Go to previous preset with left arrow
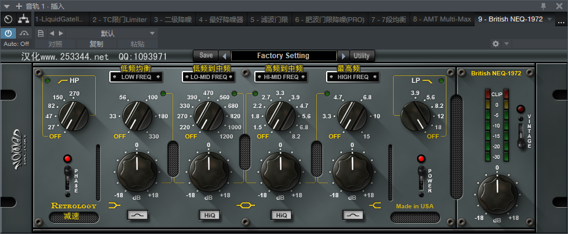This screenshot has height=234, width=568. click(52, 34)
